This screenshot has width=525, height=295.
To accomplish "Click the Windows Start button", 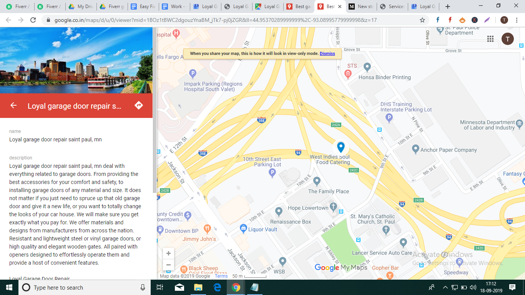I will (x=9, y=287).
